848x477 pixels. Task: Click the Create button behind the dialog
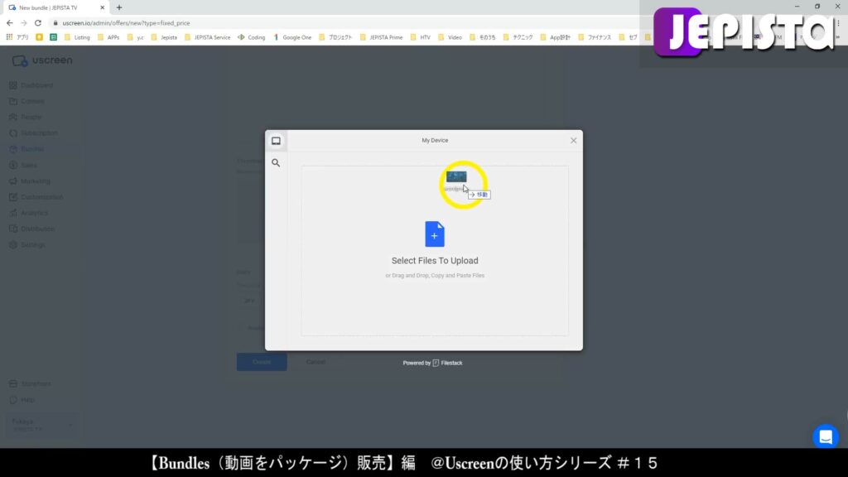262,362
